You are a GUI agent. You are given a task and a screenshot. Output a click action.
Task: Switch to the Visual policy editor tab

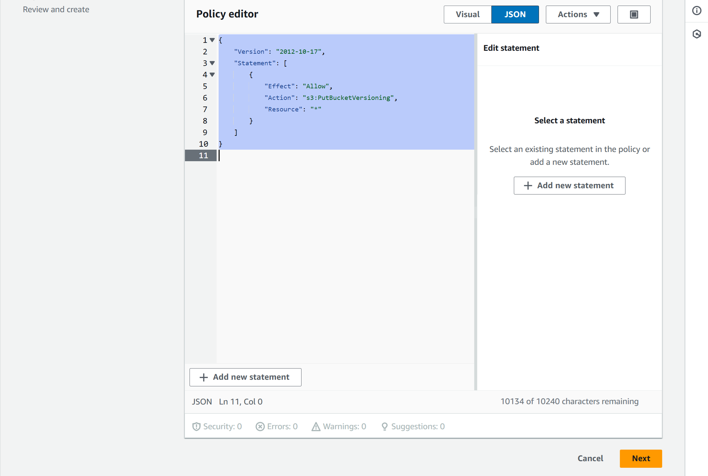point(467,14)
